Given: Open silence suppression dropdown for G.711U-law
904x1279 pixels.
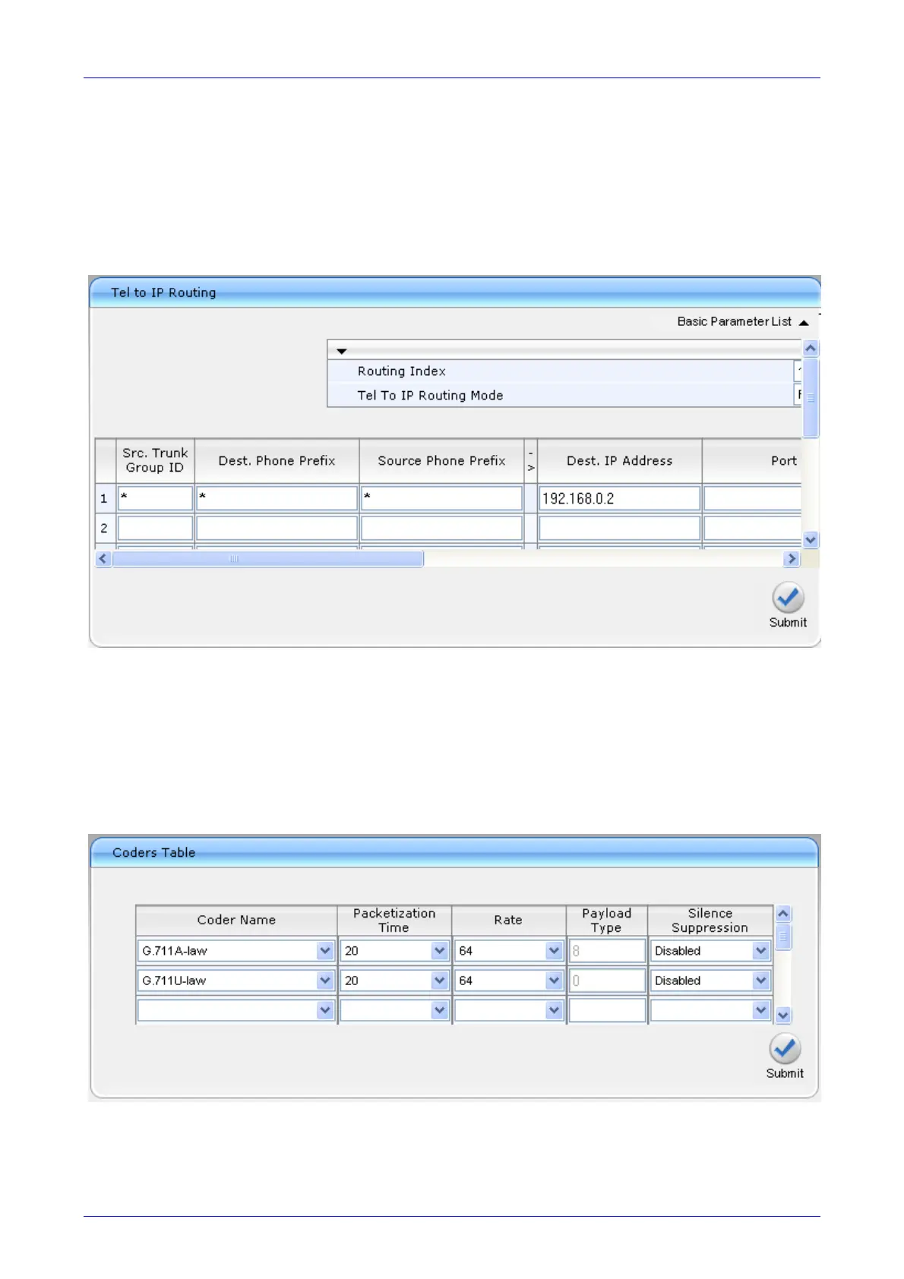Looking at the screenshot, I should click(x=761, y=981).
